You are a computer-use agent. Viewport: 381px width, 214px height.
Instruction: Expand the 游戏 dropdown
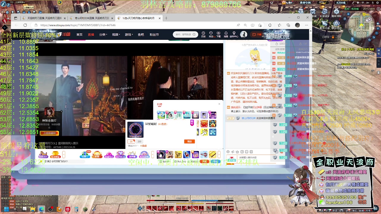[x=129, y=35]
